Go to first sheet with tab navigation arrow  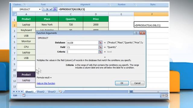pyautogui.click(x=14, y=91)
